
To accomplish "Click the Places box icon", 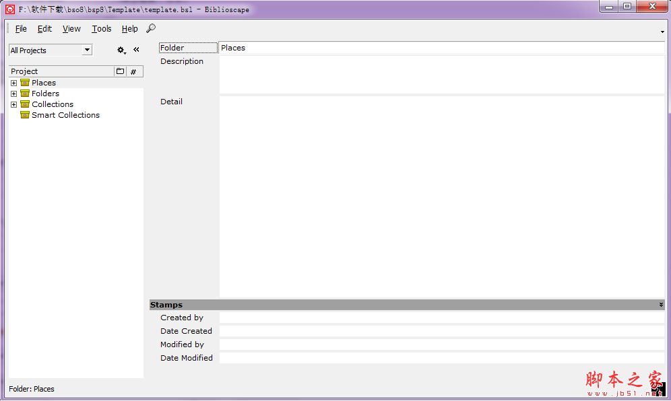I will click(25, 83).
